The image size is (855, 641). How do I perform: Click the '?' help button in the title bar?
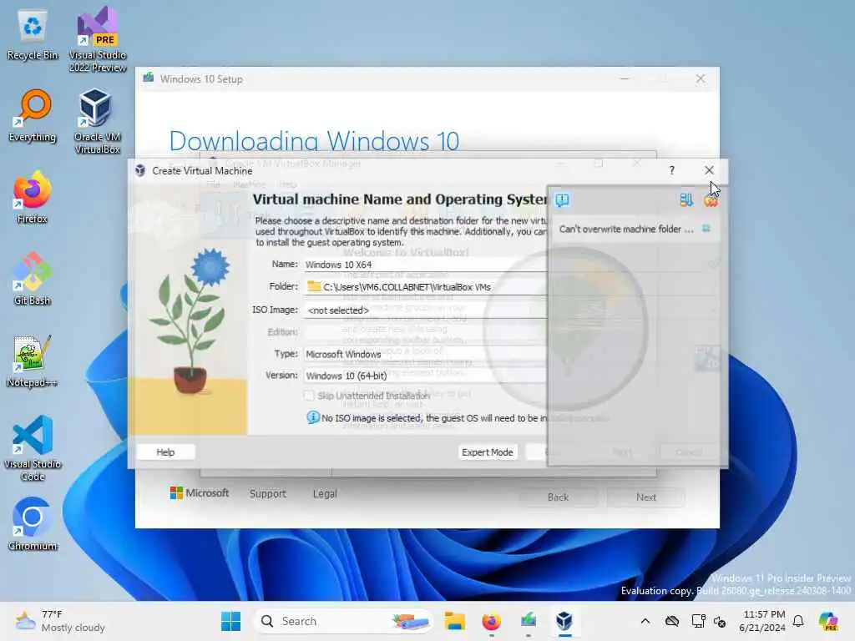pos(672,170)
